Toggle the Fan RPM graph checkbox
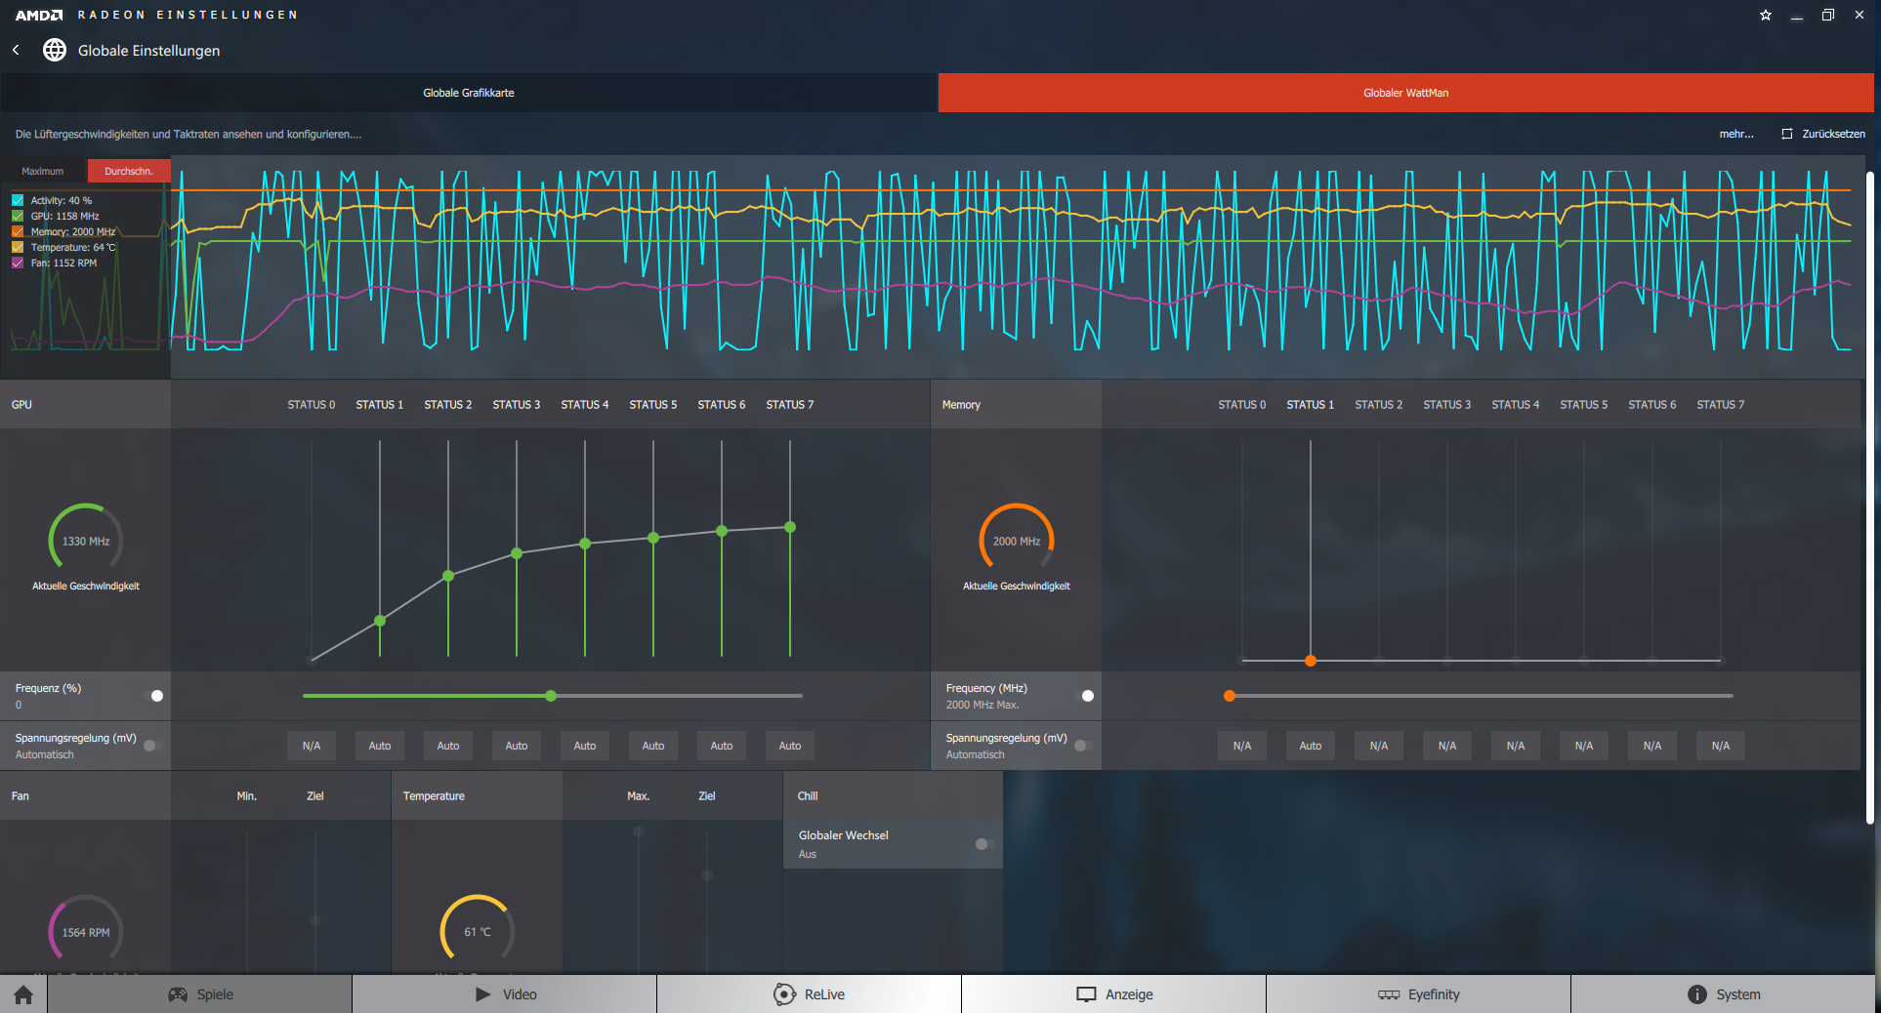1881x1013 pixels. tap(18, 263)
